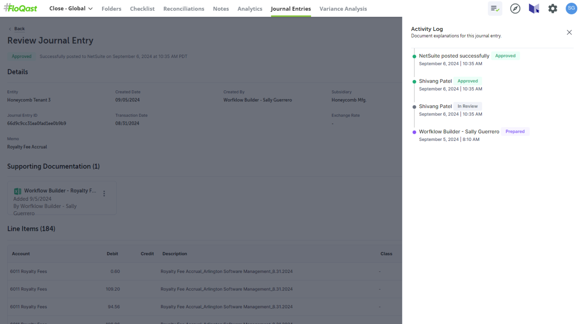The image size is (582, 324).
Task: Click the In Review badge in Activity Log
Action: [x=468, y=106]
